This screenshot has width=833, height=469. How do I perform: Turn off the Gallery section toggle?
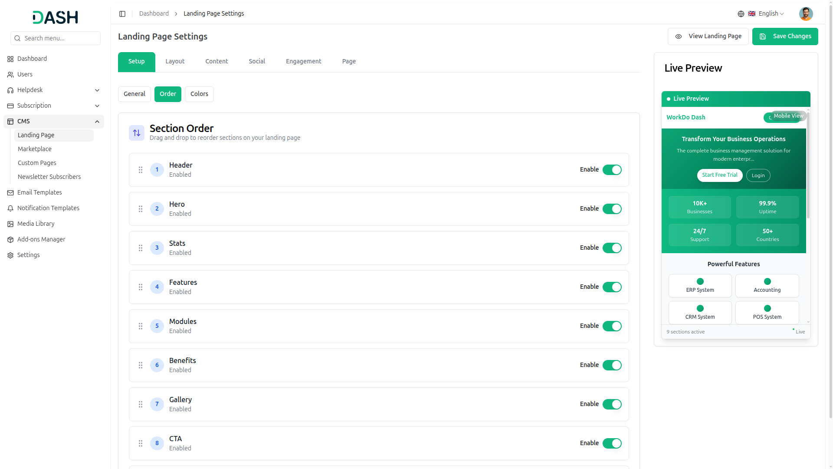click(x=612, y=404)
